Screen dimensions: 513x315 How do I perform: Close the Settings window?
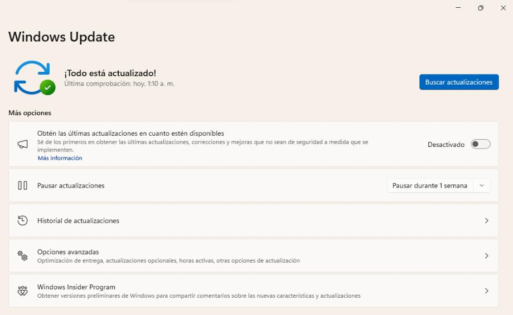[503, 8]
